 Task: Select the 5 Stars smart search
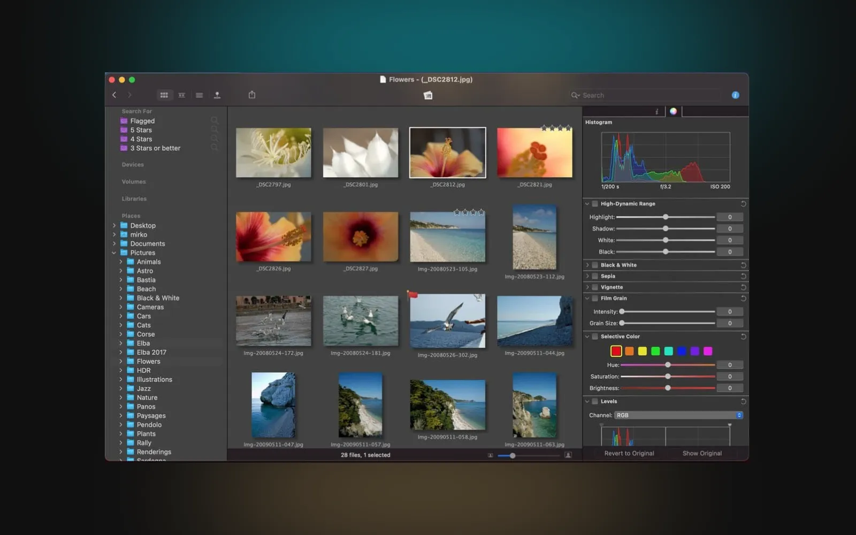141,130
